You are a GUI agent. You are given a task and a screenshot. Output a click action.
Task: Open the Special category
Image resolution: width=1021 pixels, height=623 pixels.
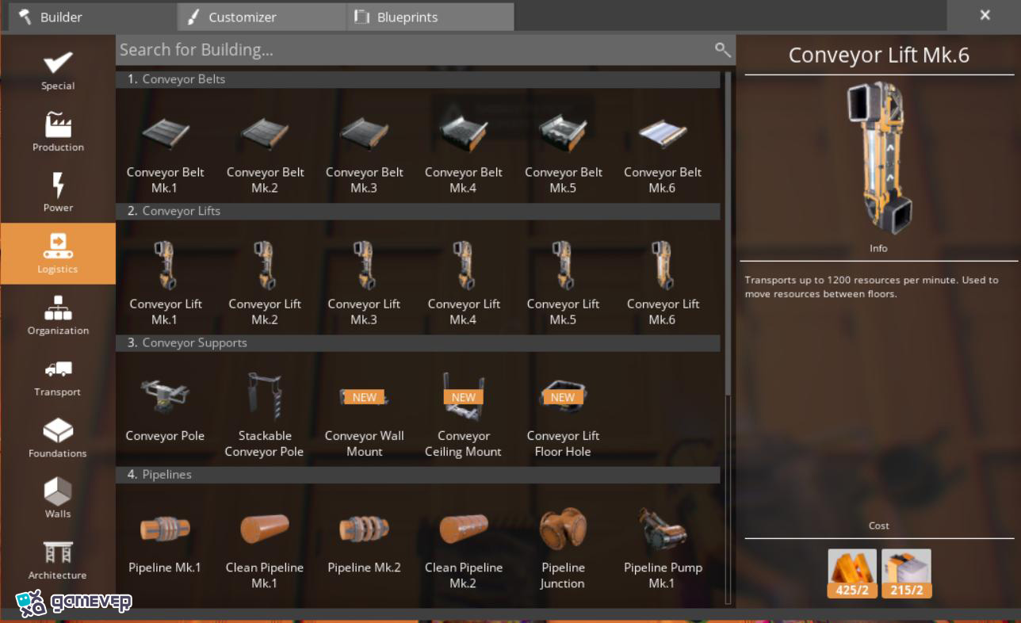click(58, 70)
